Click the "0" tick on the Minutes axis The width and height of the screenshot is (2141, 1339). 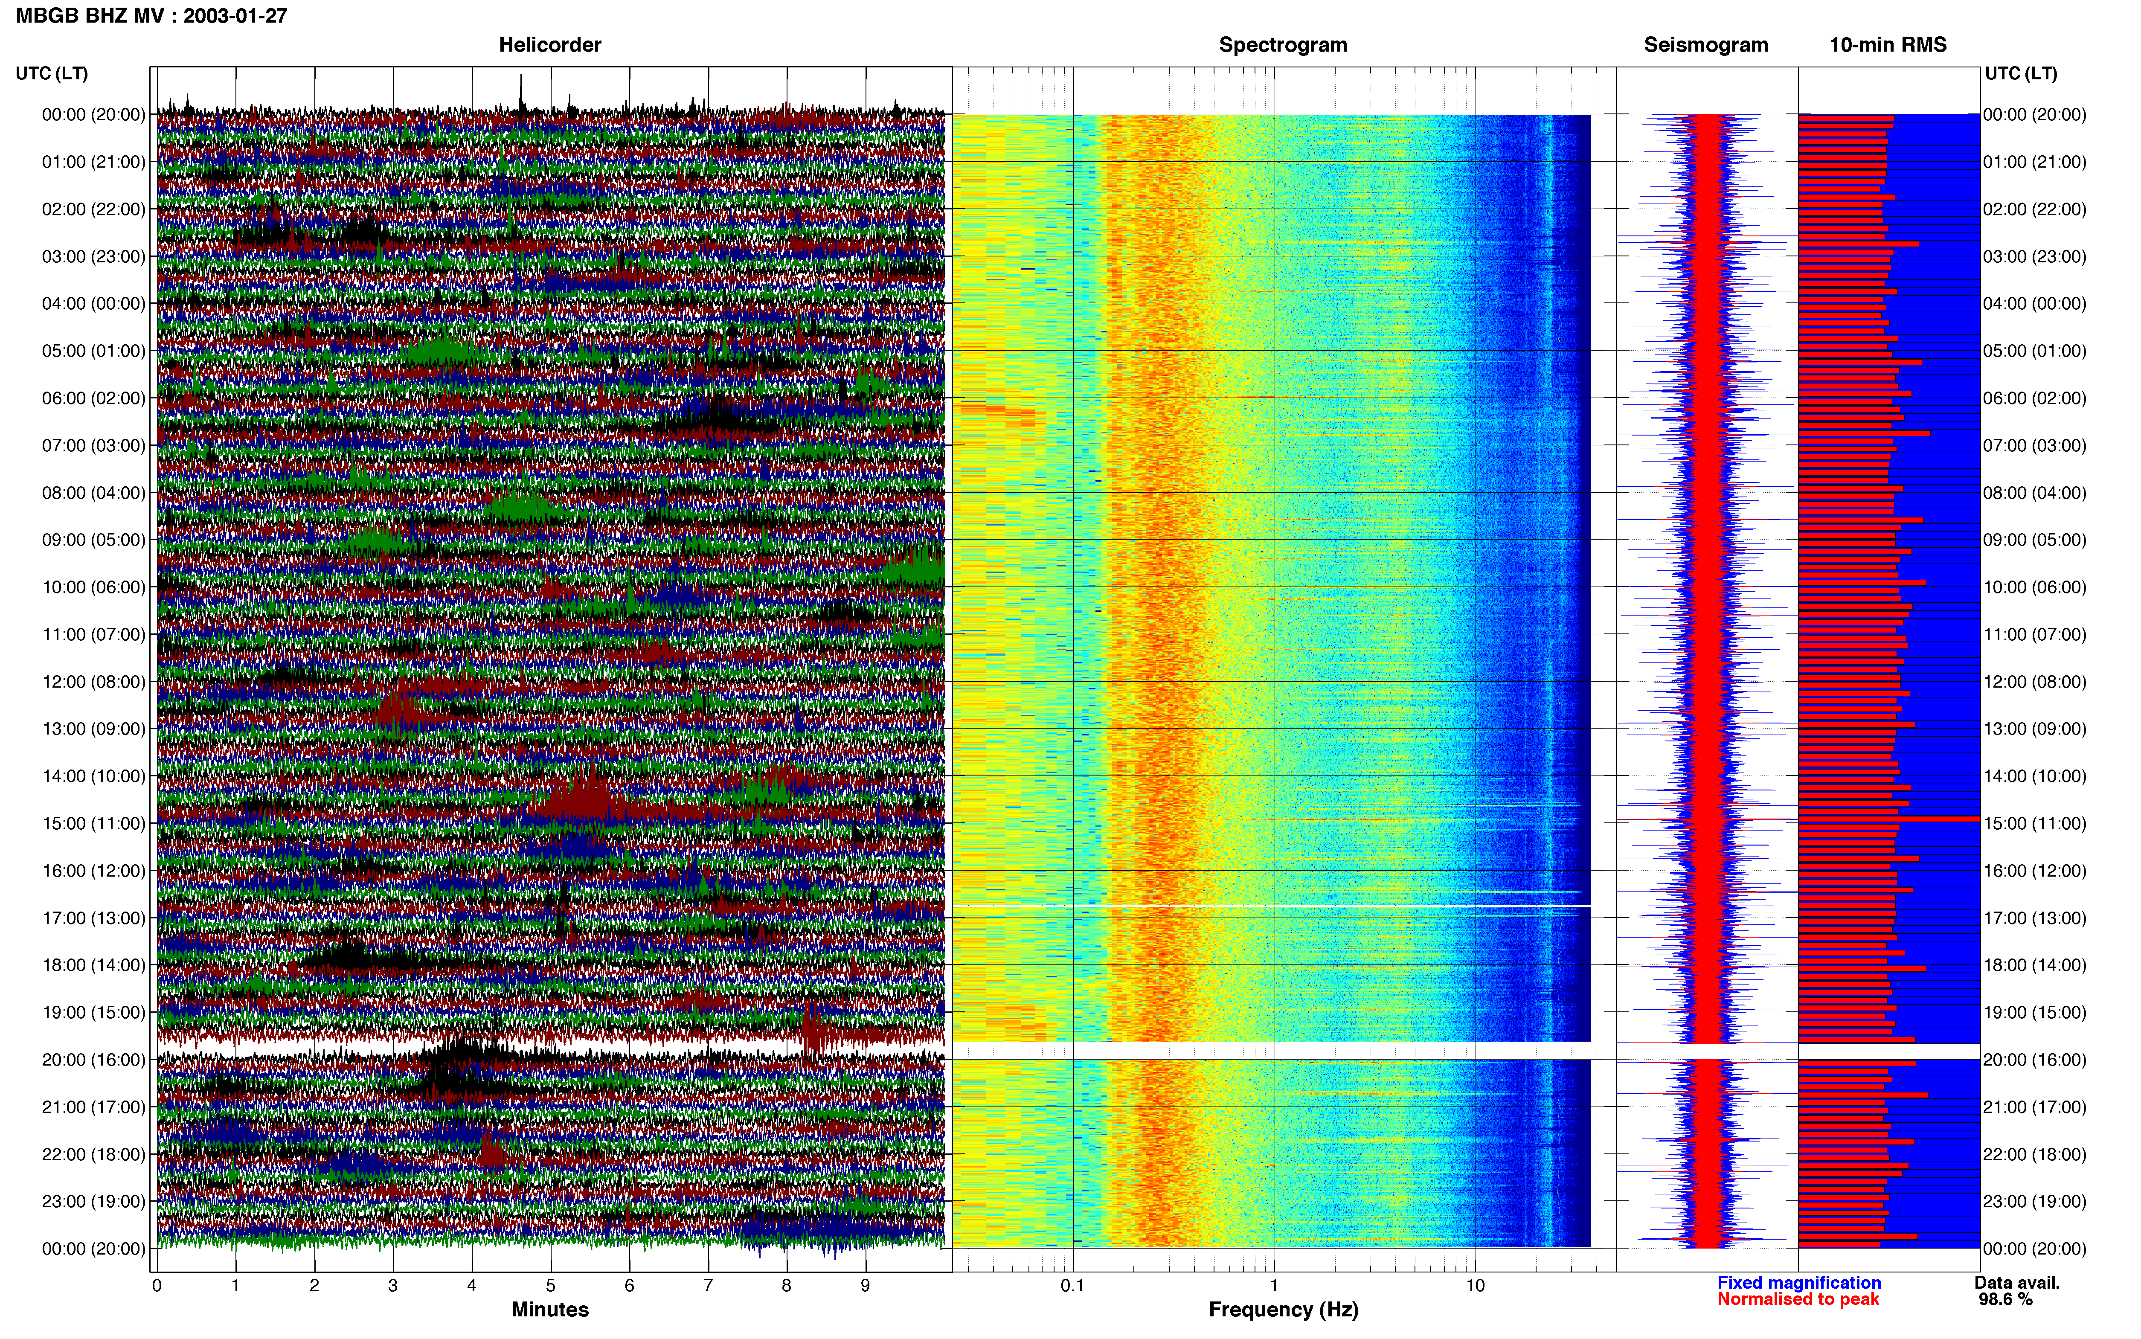(x=157, y=1285)
